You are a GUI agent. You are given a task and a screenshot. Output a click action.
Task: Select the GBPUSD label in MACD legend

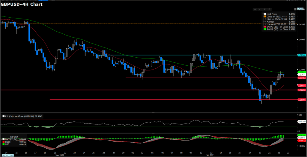click(x=14, y=137)
